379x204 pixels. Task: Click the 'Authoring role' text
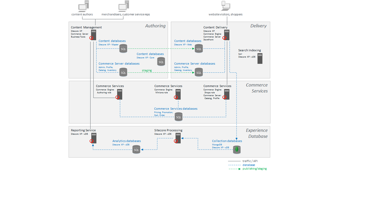104,92
